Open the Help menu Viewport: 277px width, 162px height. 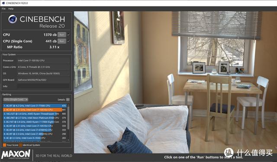[11, 9]
